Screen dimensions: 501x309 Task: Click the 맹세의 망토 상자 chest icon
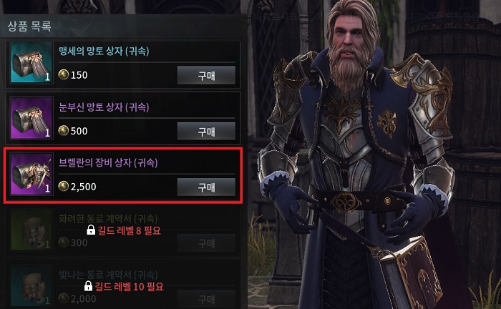[31, 62]
